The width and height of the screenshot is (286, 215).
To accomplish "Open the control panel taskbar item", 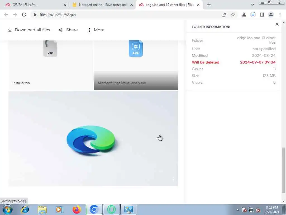I will 128,209.
